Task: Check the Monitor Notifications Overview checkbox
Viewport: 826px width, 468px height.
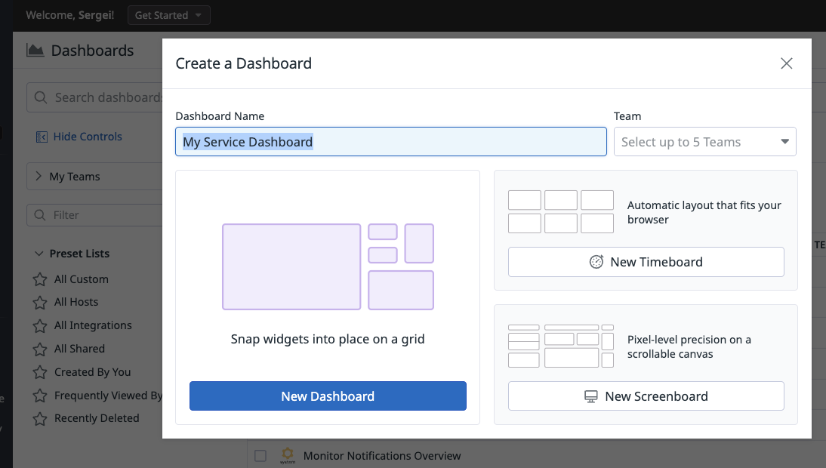Action: pos(260,456)
